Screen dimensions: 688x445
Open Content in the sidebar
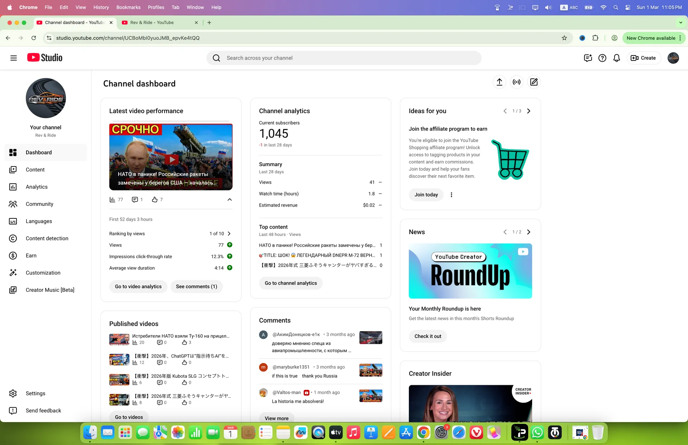(x=46, y=170)
